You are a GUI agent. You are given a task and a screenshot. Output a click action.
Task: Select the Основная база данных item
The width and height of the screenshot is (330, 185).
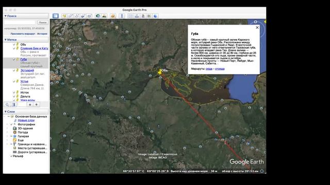coord(31,117)
